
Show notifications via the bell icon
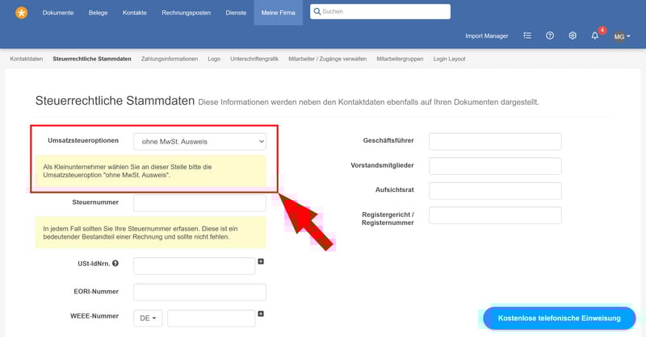click(595, 36)
